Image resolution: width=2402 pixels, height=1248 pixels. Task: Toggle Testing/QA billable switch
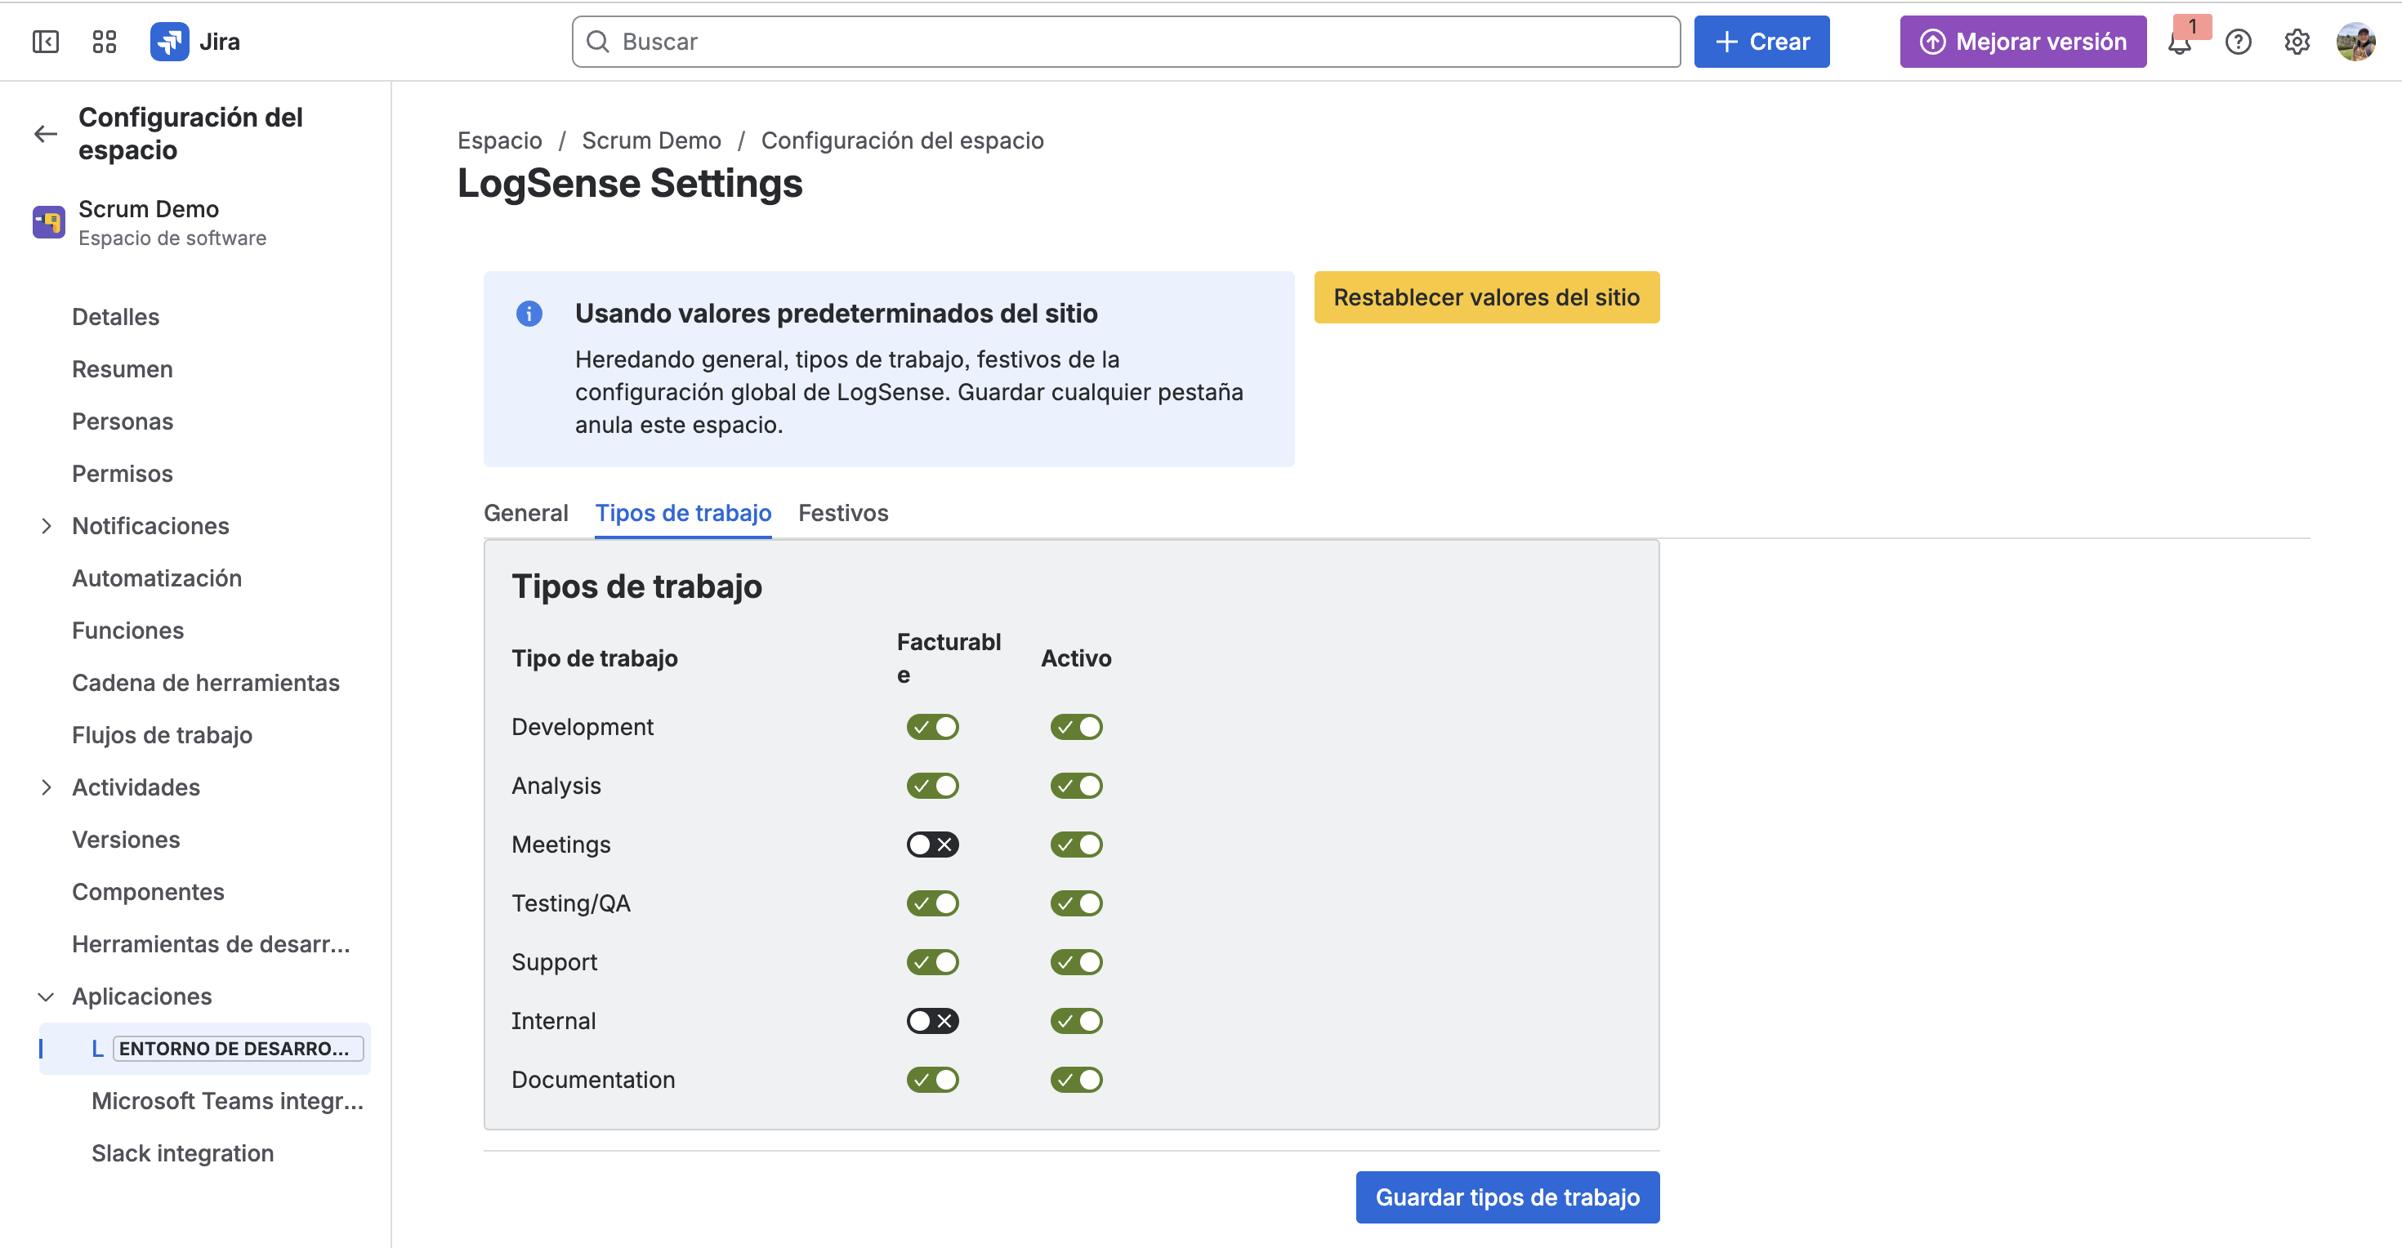pyautogui.click(x=932, y=903)
